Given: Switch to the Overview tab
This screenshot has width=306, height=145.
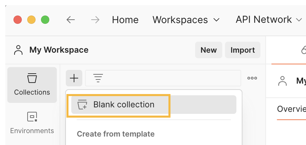Looking at the screenshot, I should pyautogui.click(x=291, y=109).
